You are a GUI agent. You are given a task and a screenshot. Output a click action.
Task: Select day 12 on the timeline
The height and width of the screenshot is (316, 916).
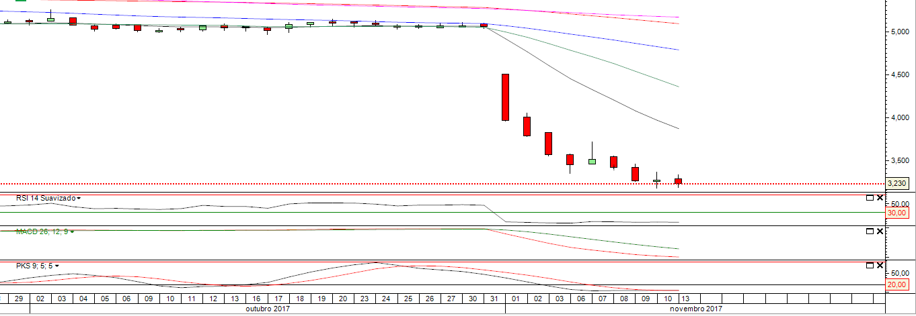pos(213,298)
